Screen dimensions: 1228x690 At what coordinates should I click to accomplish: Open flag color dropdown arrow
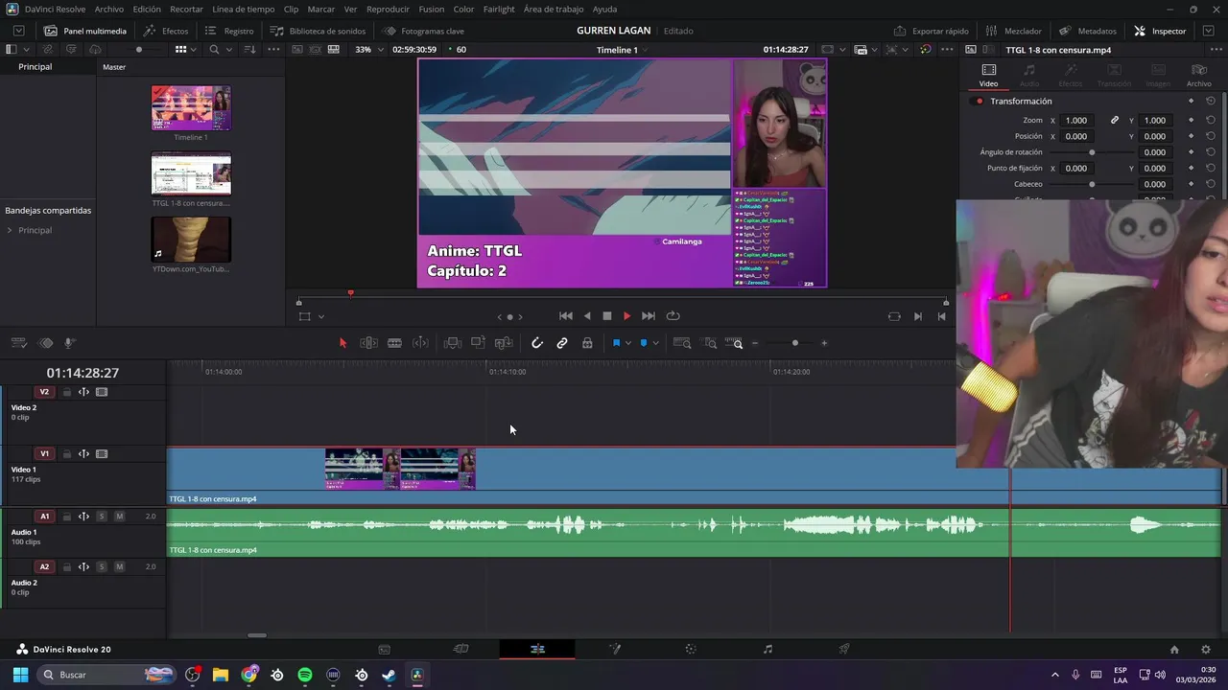pos(628,343)
